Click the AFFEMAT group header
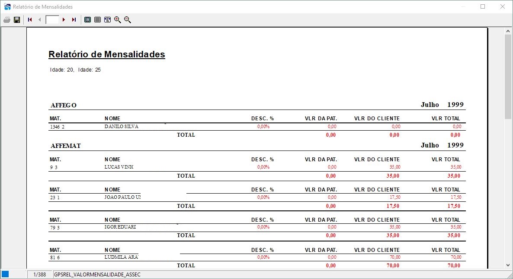The height and width of the screenshot is (279, 513). click(66, 146)
